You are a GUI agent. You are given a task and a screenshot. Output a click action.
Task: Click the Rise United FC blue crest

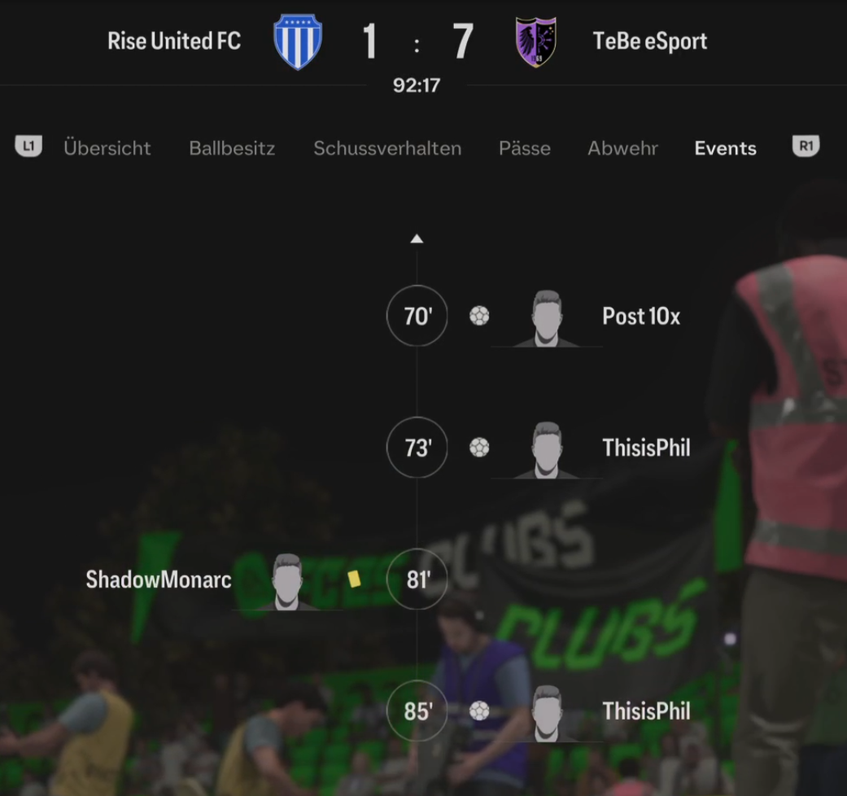tap(298, 42)
